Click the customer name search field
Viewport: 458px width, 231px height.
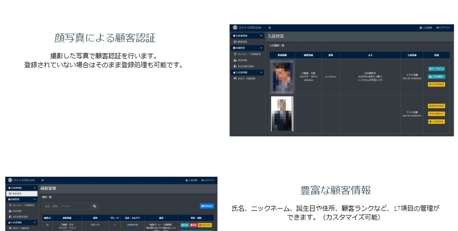(x=66, y=206)
